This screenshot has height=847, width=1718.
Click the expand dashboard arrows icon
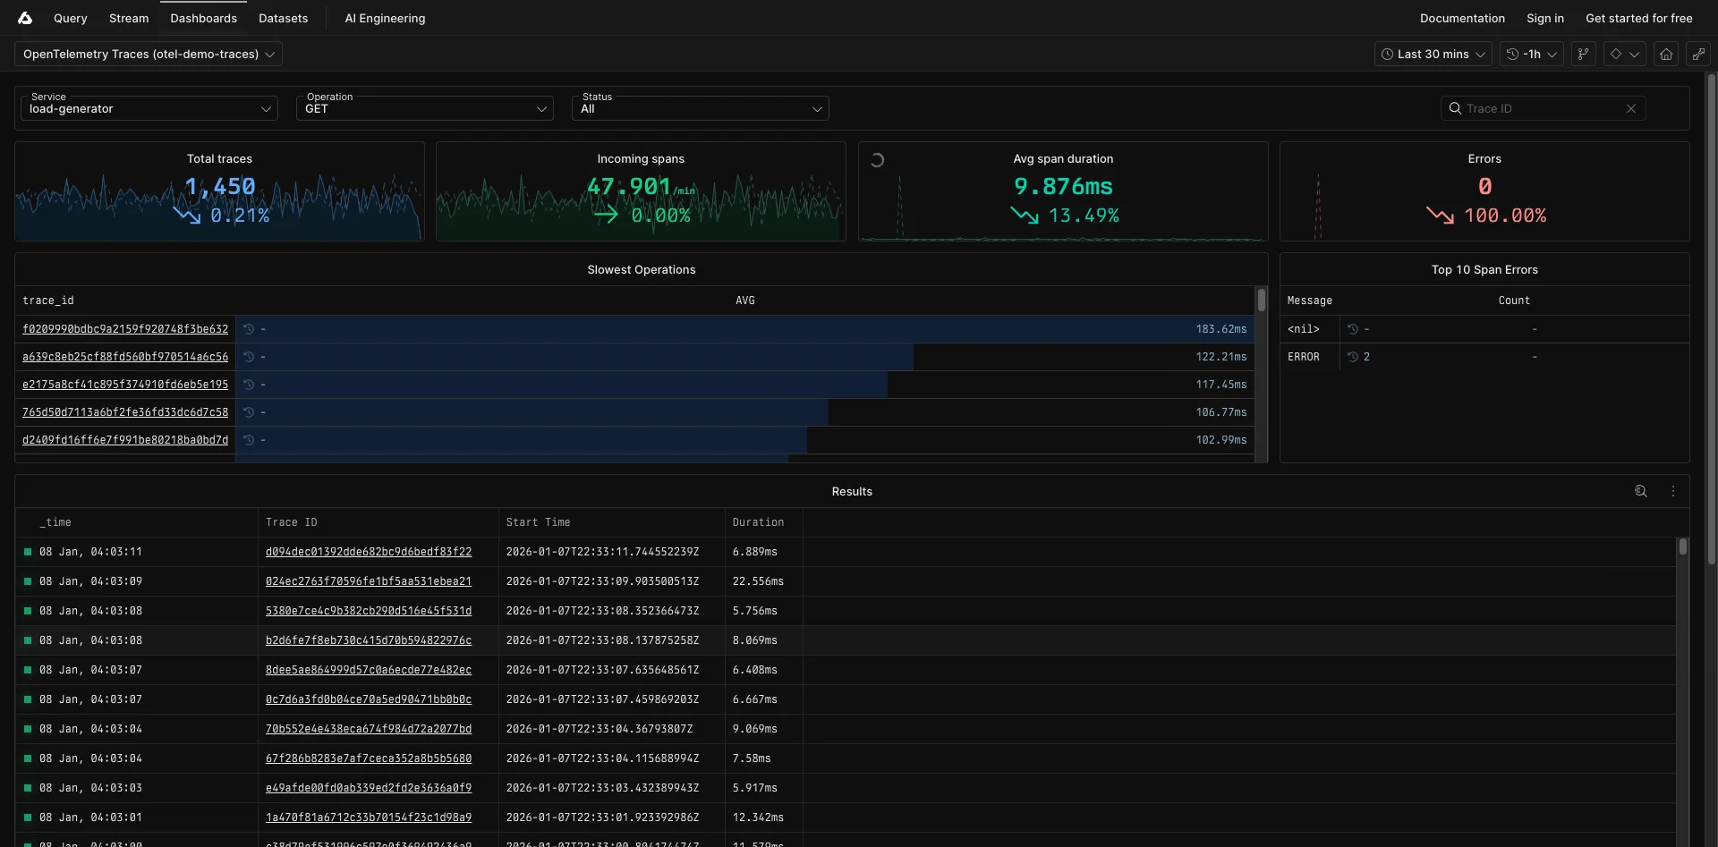(x=1699, y=54)
